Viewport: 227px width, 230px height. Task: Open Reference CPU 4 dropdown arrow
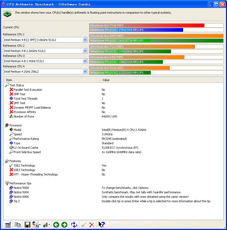(85, 72)
